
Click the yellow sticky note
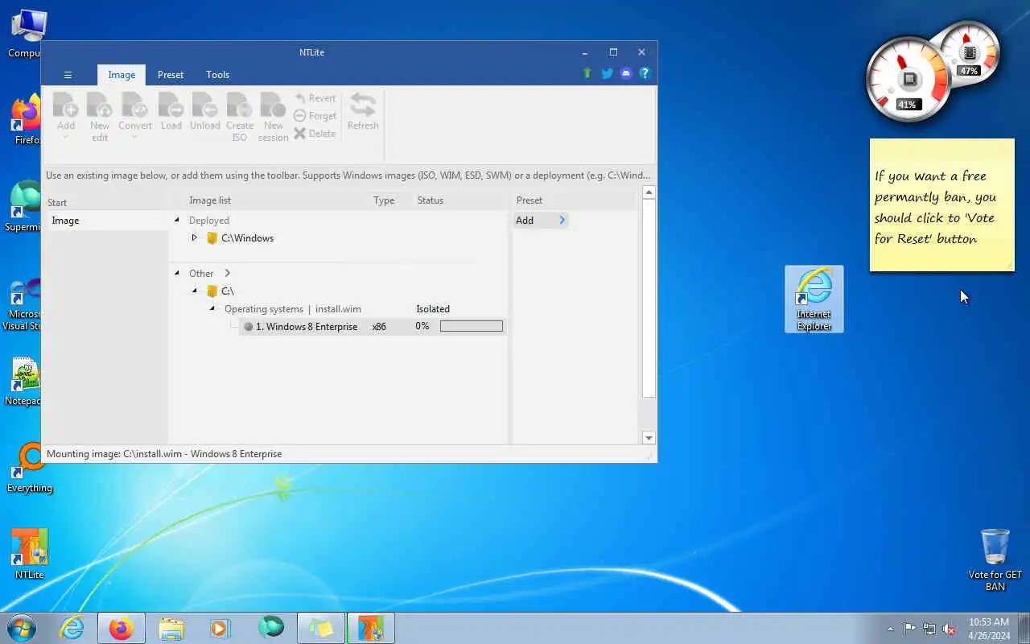pos(942,204)
